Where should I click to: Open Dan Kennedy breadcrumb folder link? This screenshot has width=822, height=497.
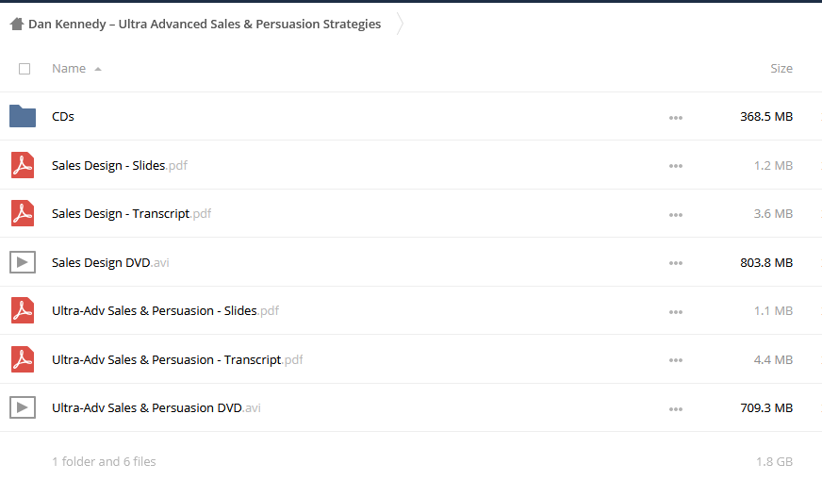point(205,25)
